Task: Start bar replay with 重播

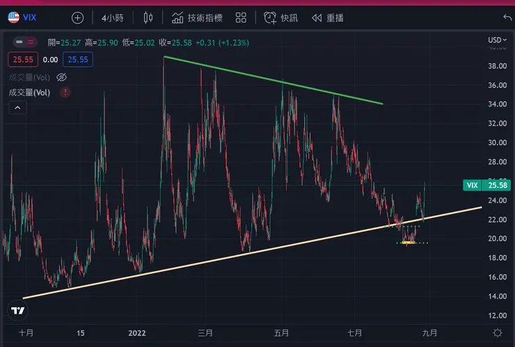Action: pos(328,17)
